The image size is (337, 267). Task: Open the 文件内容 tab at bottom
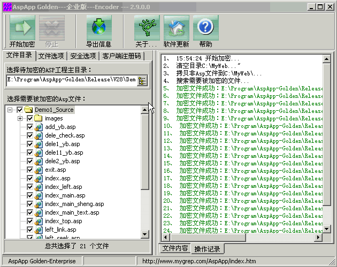click(175, 248)
